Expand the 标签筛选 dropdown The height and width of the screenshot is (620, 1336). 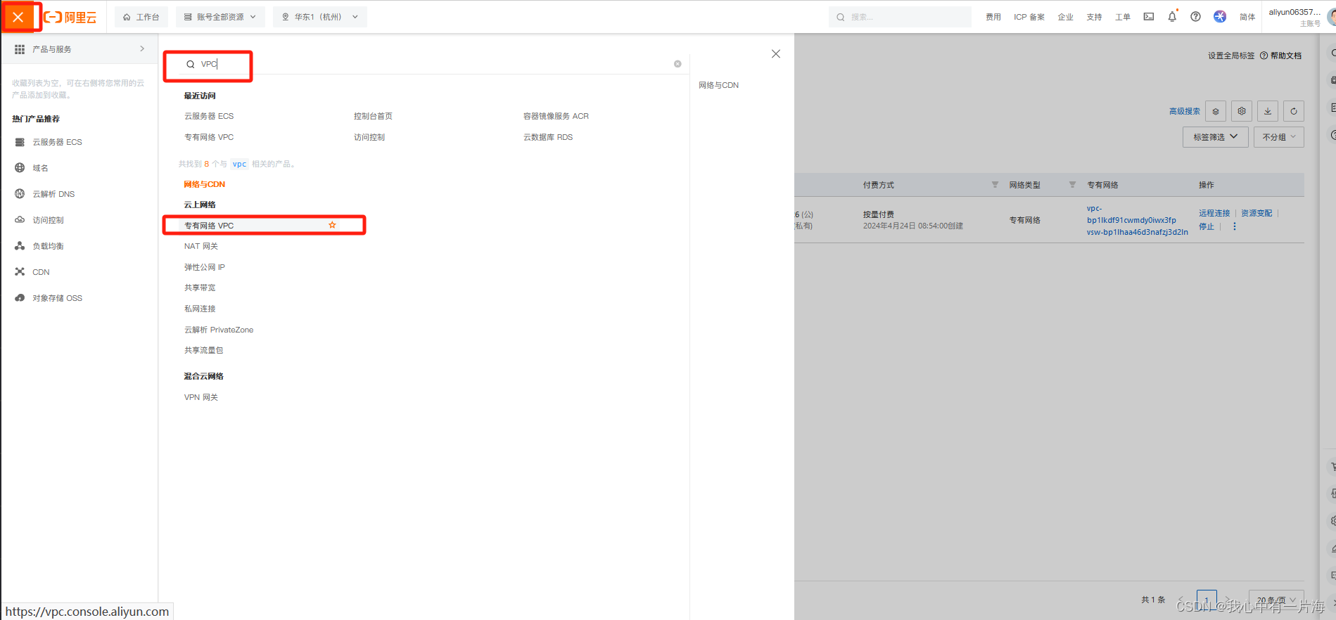(1216, 137)
